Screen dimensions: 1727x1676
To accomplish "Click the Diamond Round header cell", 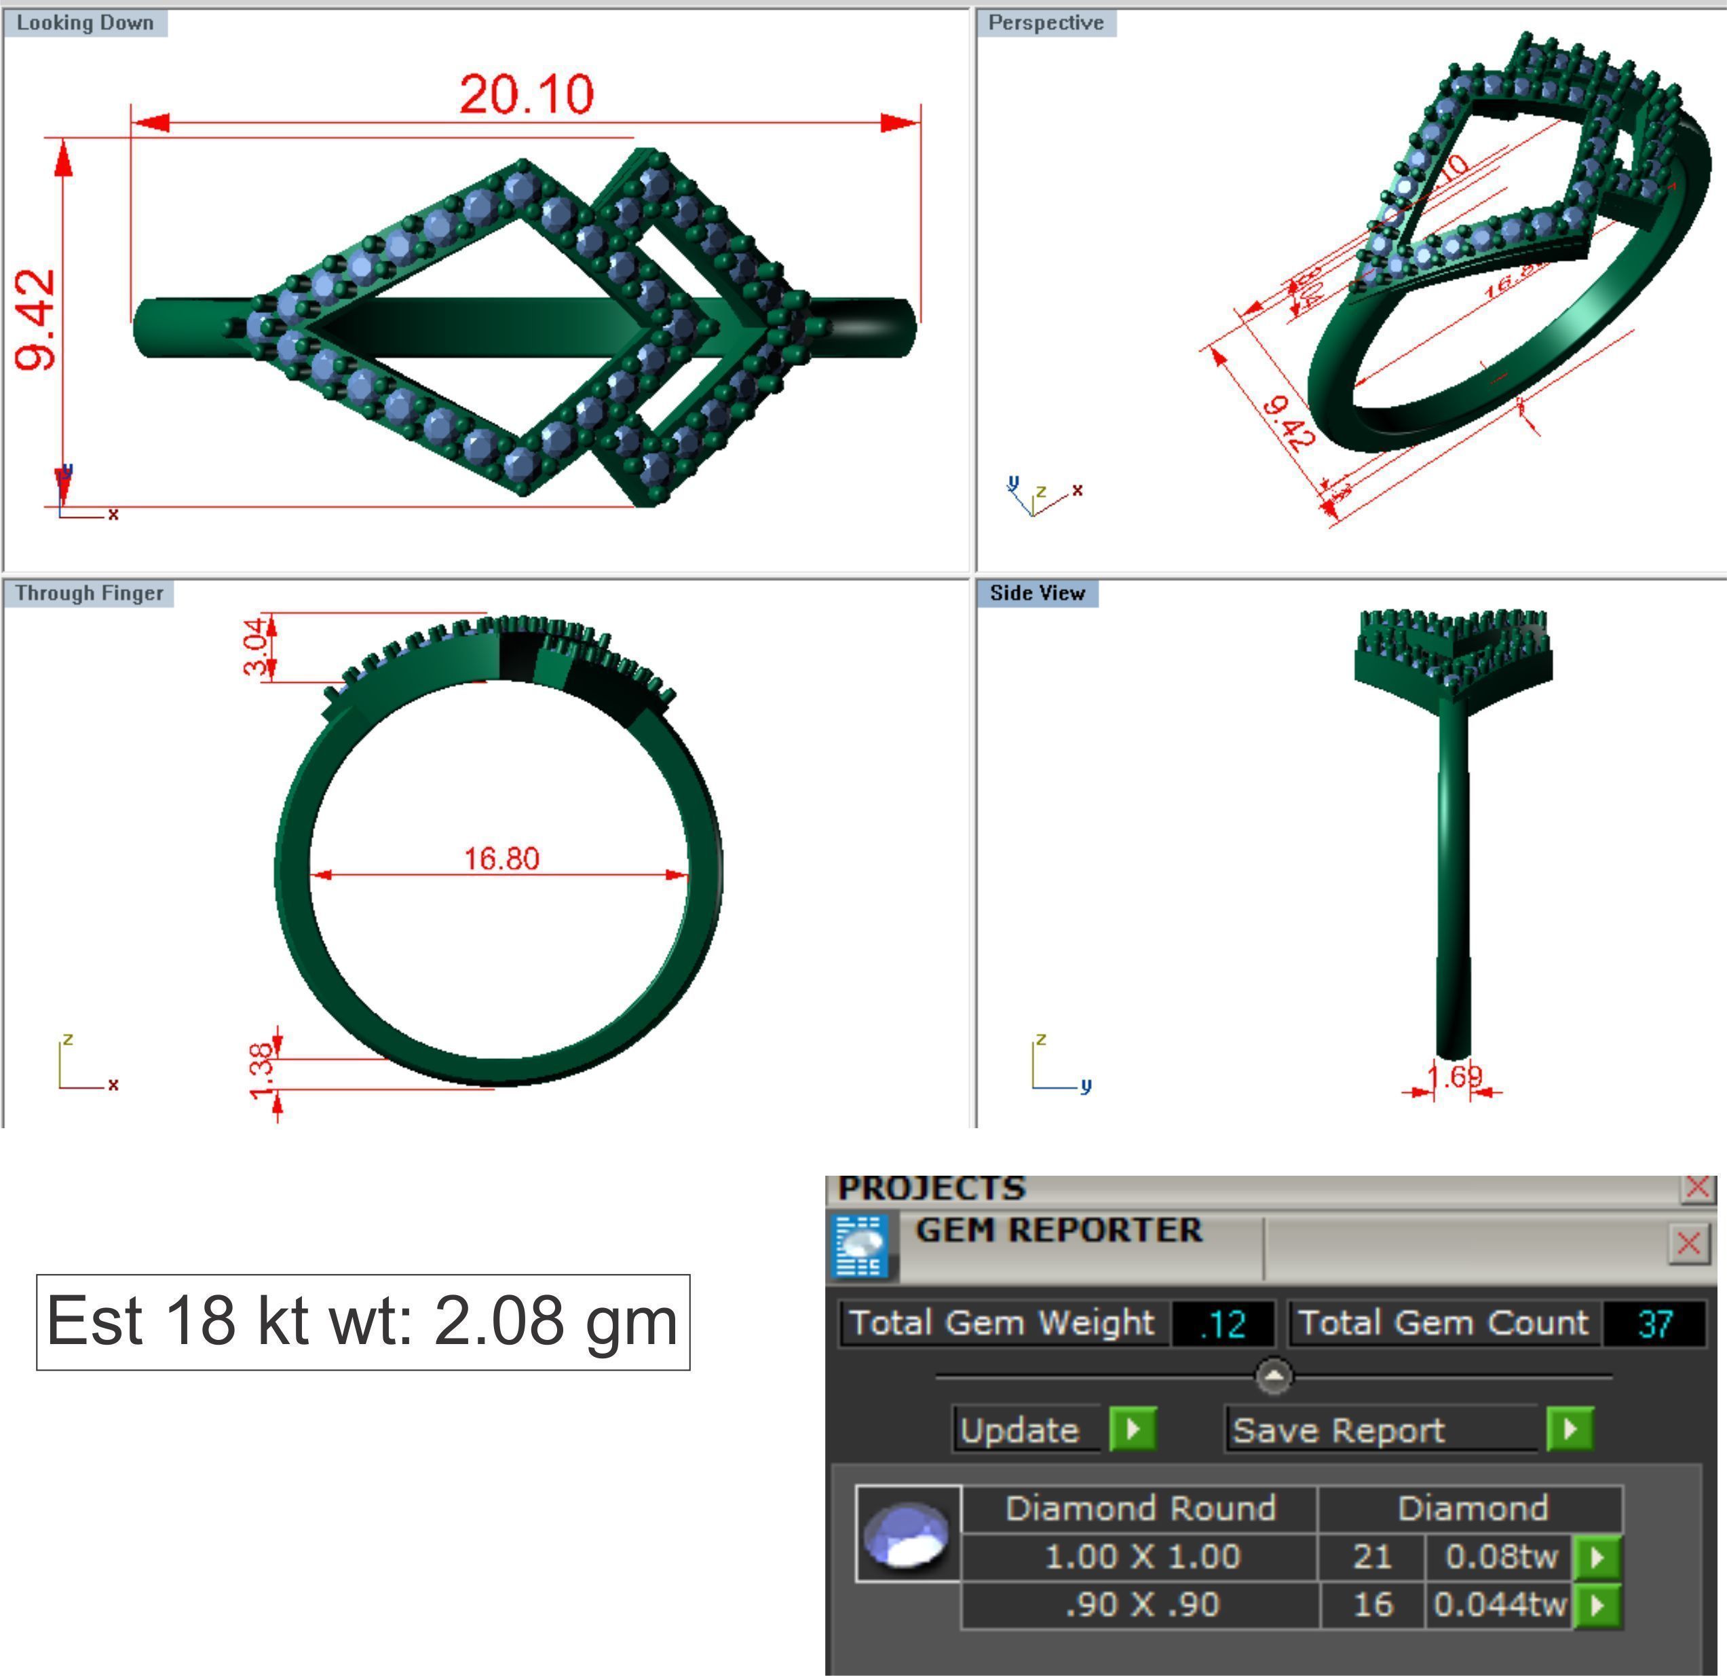I will [1141, 1510].
